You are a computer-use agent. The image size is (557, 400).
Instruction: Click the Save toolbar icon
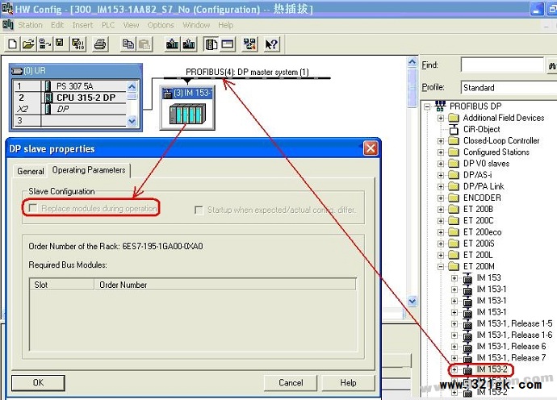60,44
